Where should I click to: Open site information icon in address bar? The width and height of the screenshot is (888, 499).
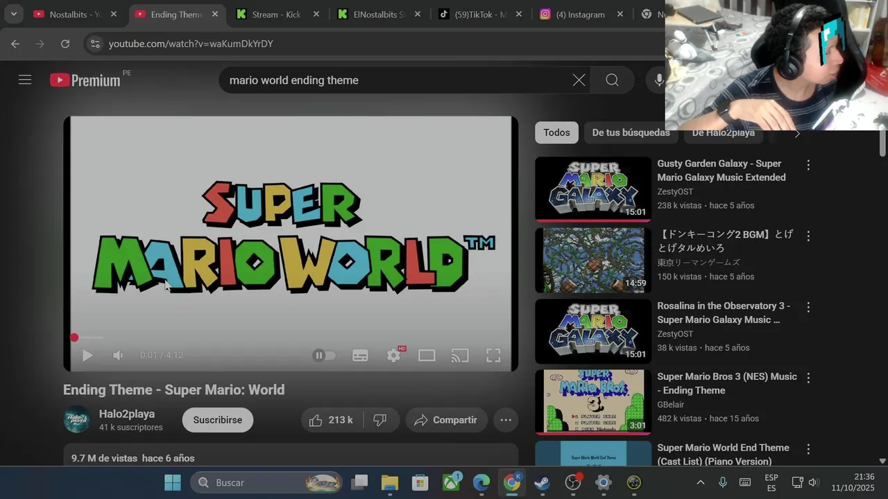[x=96, y=44]
